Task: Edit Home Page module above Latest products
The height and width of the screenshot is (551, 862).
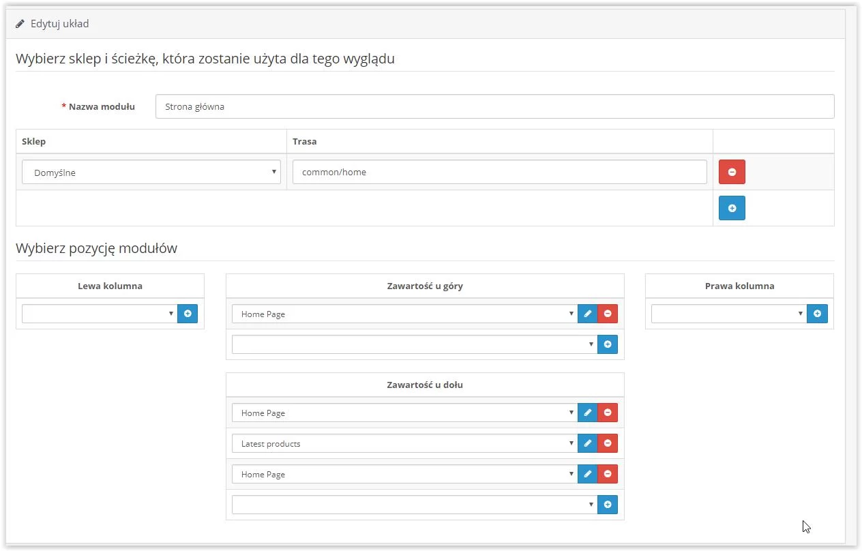Action: (x=587, y=413)
